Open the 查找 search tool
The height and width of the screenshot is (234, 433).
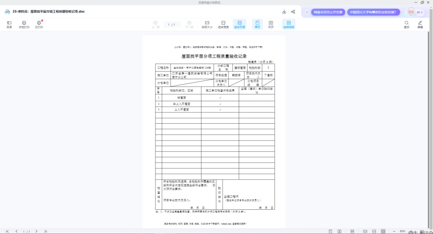pos(407,24)
